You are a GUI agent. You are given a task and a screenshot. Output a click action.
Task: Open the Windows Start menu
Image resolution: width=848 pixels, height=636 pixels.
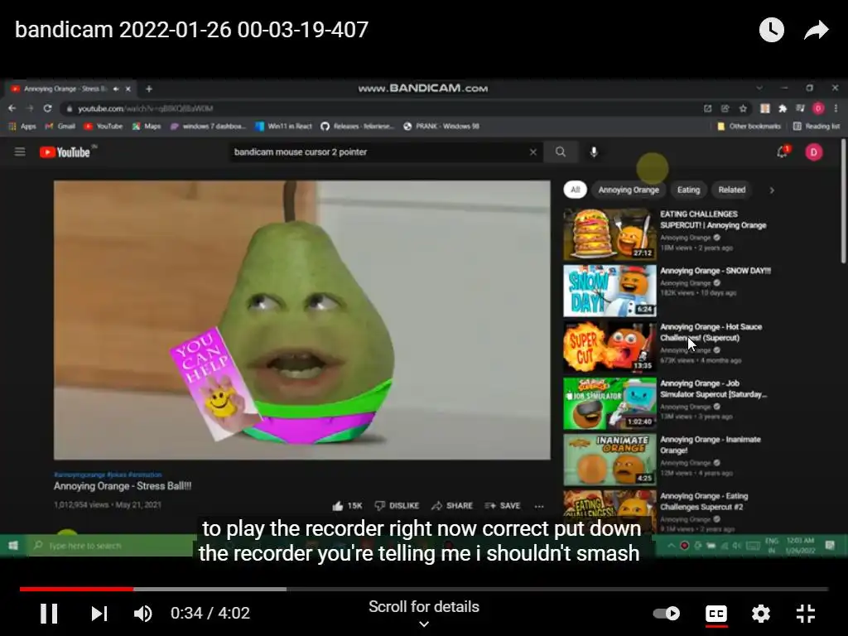click(13, 546)
